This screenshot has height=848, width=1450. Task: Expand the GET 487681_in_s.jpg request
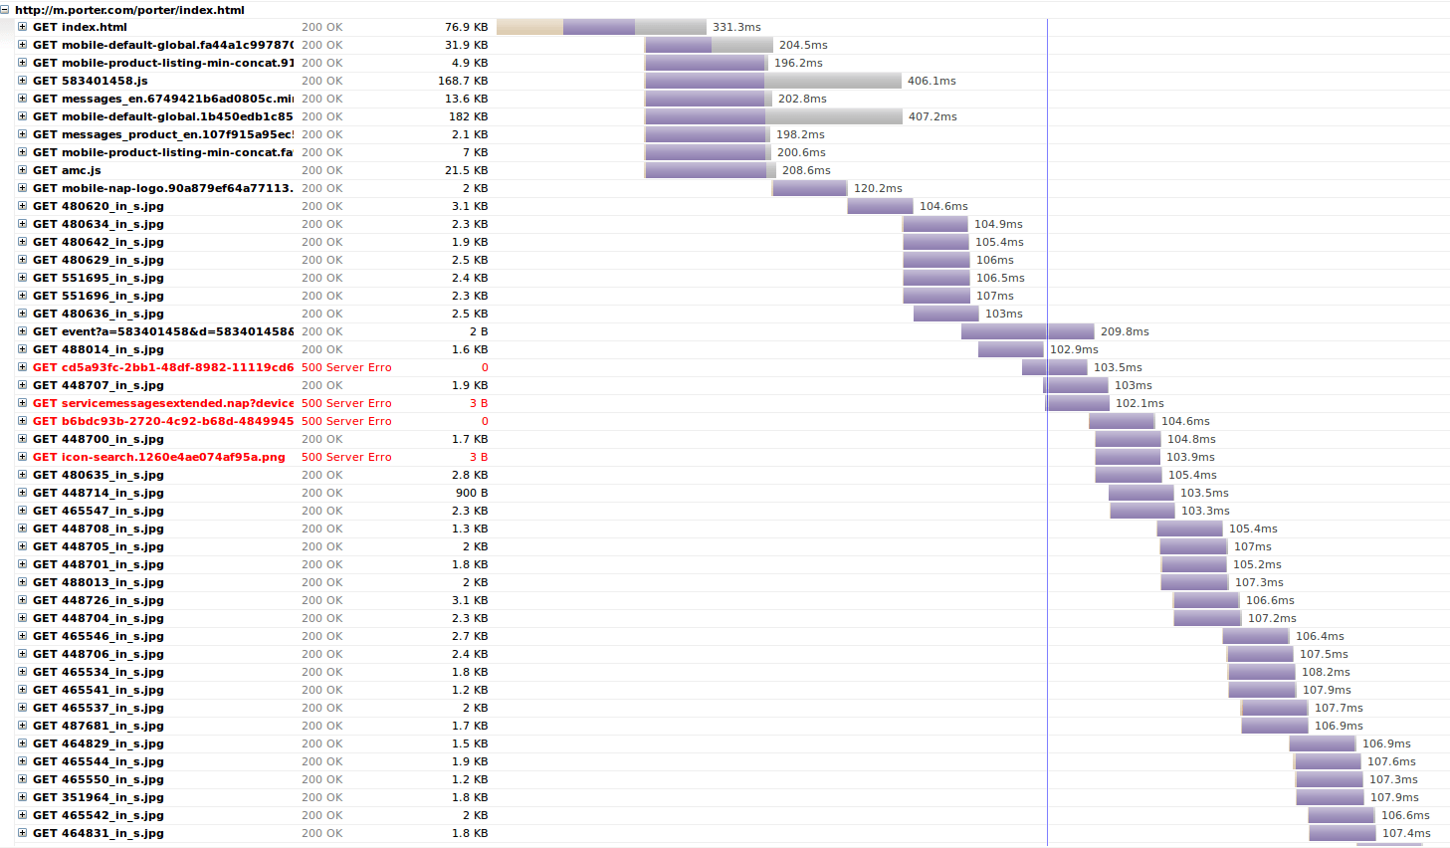tap(22, 726)
